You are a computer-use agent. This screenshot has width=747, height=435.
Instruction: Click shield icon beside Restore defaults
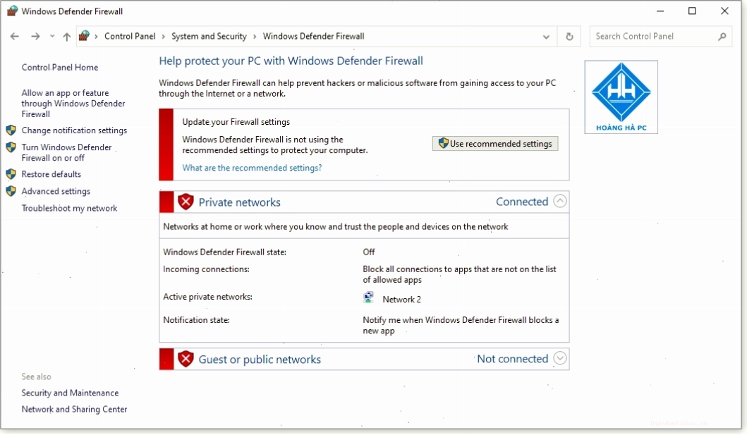pyautogui.click(x=11, y=173)
